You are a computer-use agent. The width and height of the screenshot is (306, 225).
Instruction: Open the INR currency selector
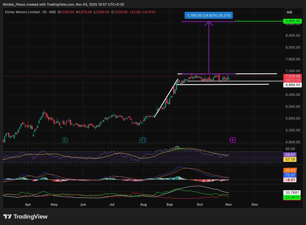(293, 12)
